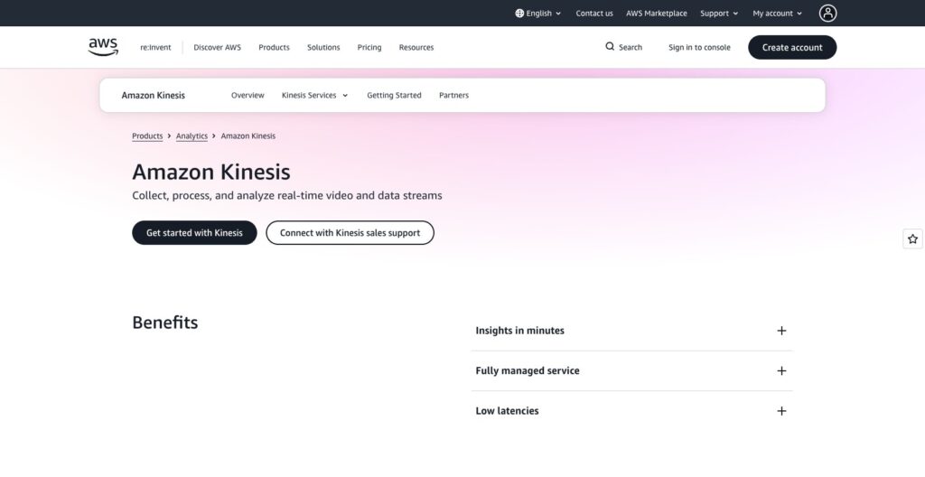Open the AWS Marketplace link

pos(657,13)
